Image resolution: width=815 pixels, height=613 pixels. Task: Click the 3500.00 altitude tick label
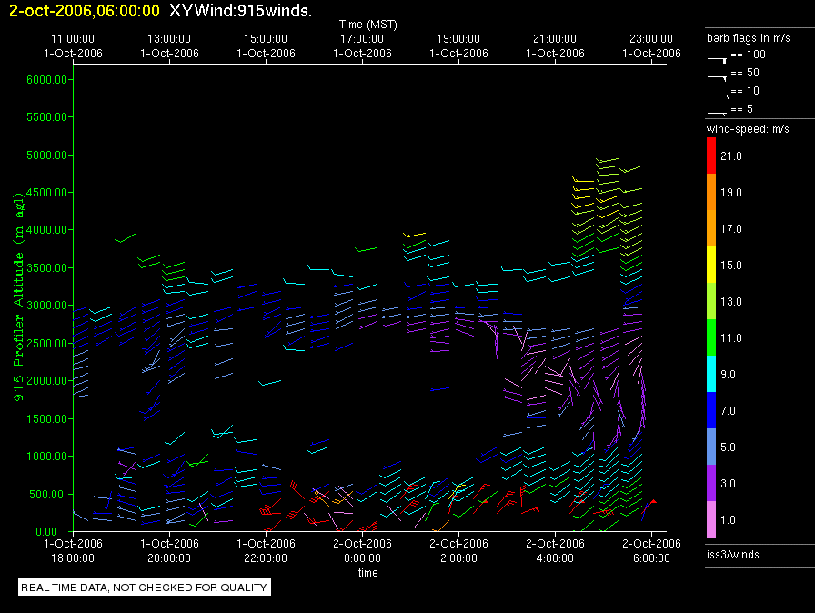coord(46,267)
